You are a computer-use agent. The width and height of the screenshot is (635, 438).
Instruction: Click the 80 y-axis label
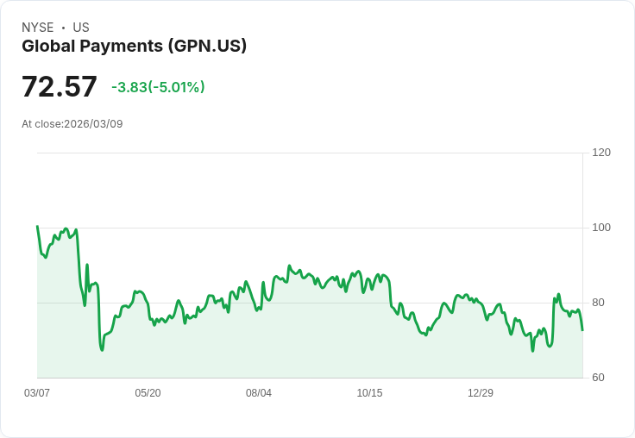[598, 303]
